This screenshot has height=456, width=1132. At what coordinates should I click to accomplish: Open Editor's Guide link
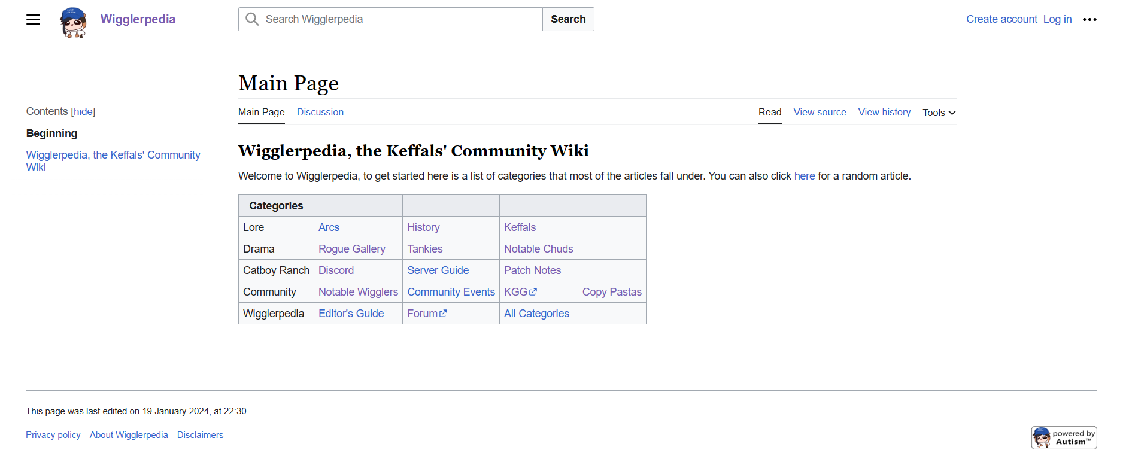(351, 314)
